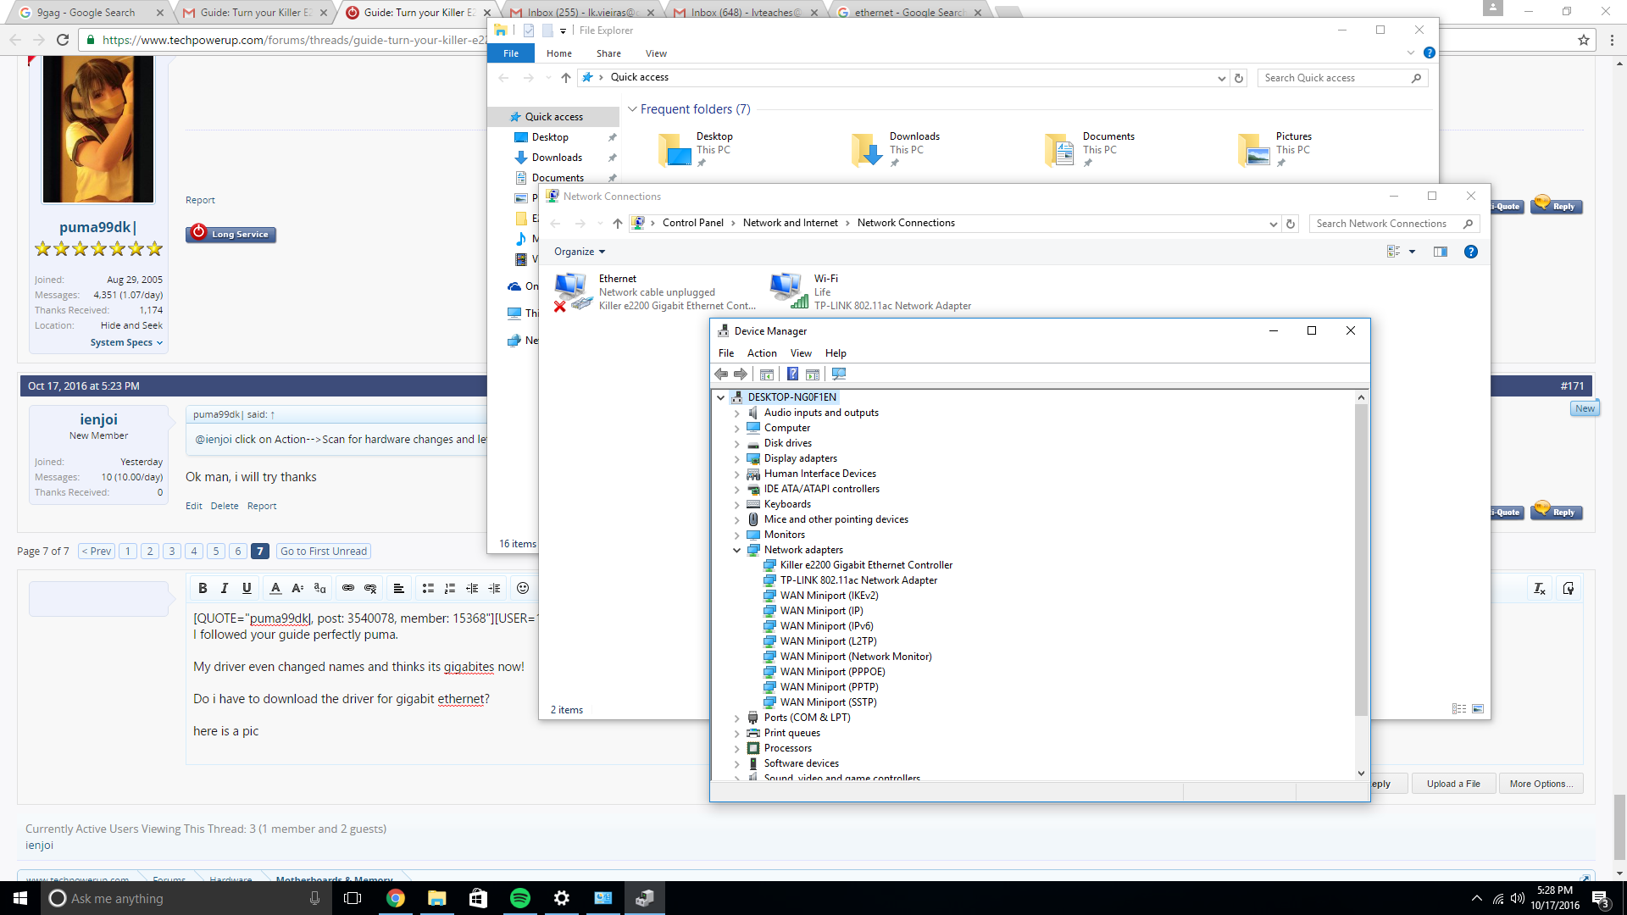This screenshot has width=1627, height=915.
Task: Click ordered list icon in editor
Action: (450, 588)
